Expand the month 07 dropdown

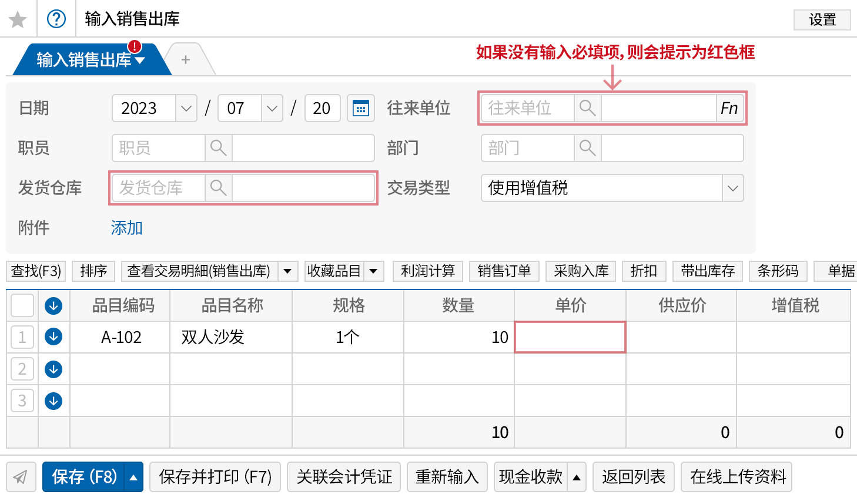point(272,109)
